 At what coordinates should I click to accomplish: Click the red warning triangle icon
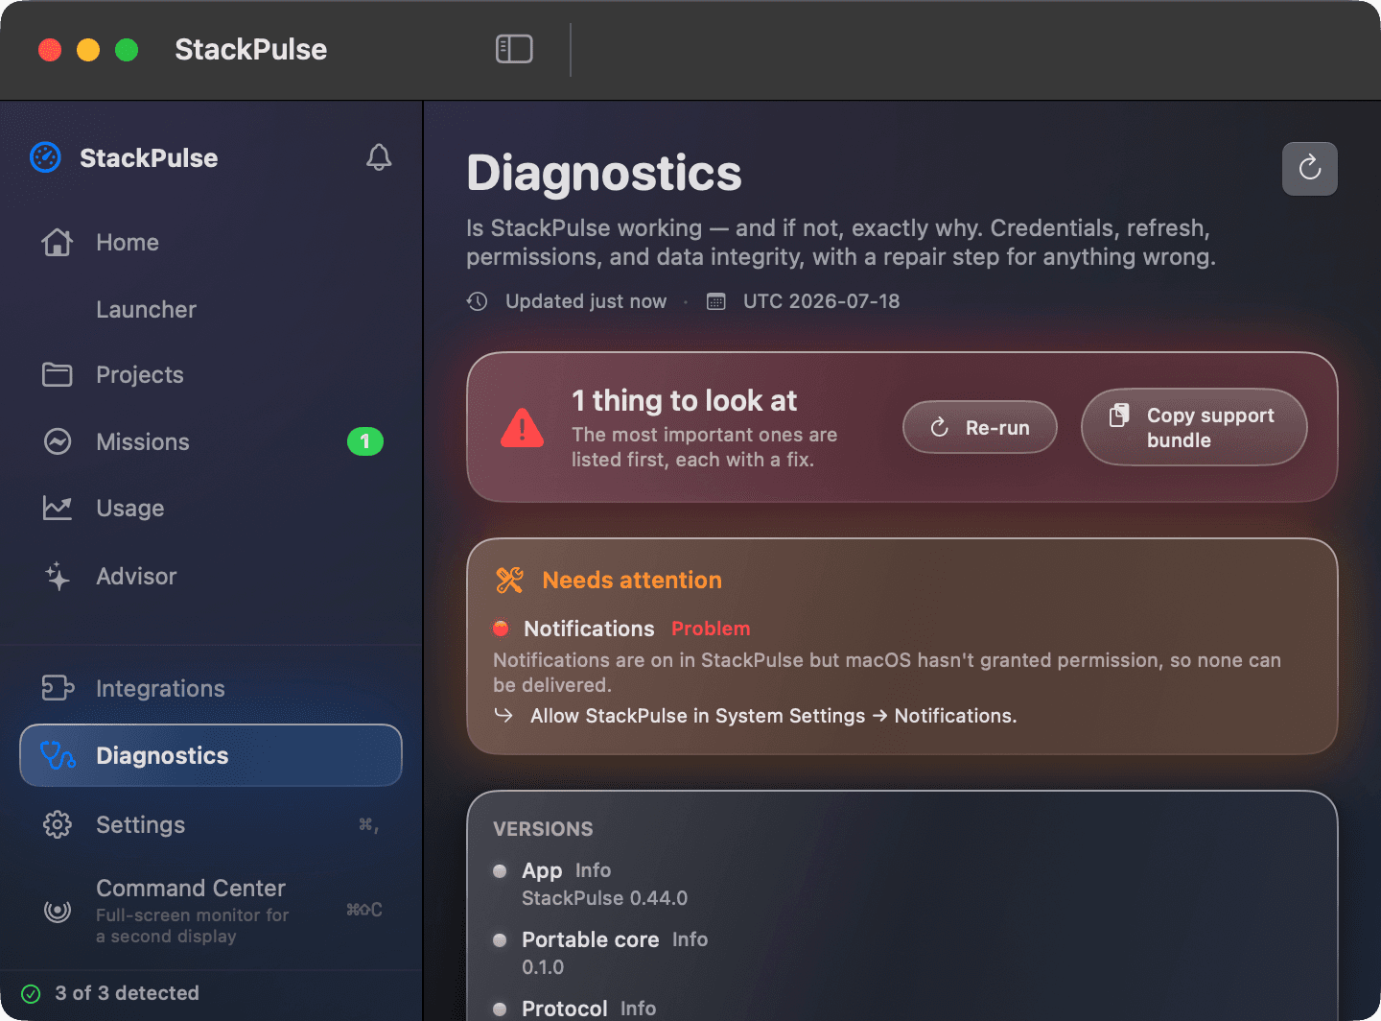[523, 428]
